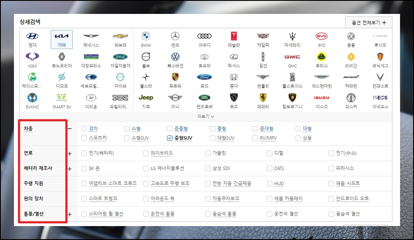Choose the Genesis (제네시스) brand icon
414x240 pixels.
[91, 36]
